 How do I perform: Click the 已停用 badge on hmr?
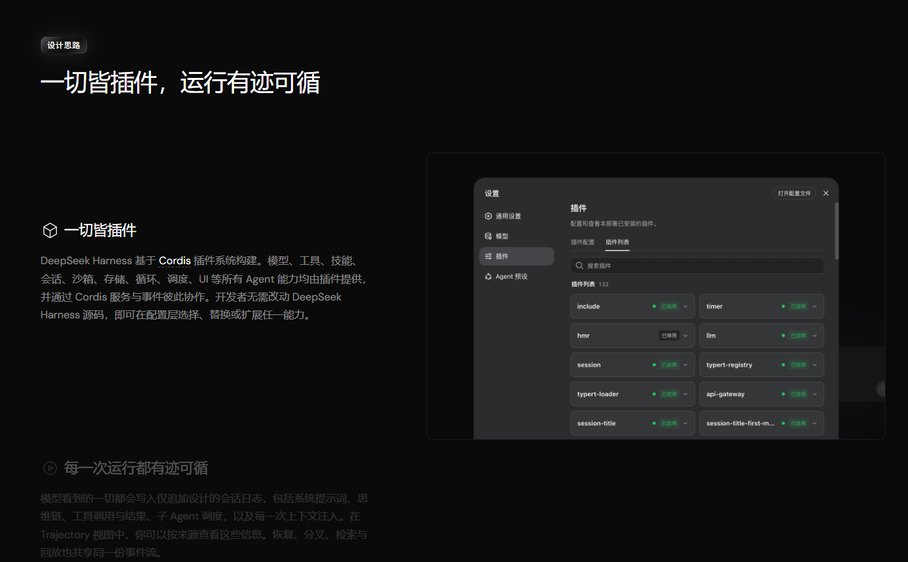[669, 335]
